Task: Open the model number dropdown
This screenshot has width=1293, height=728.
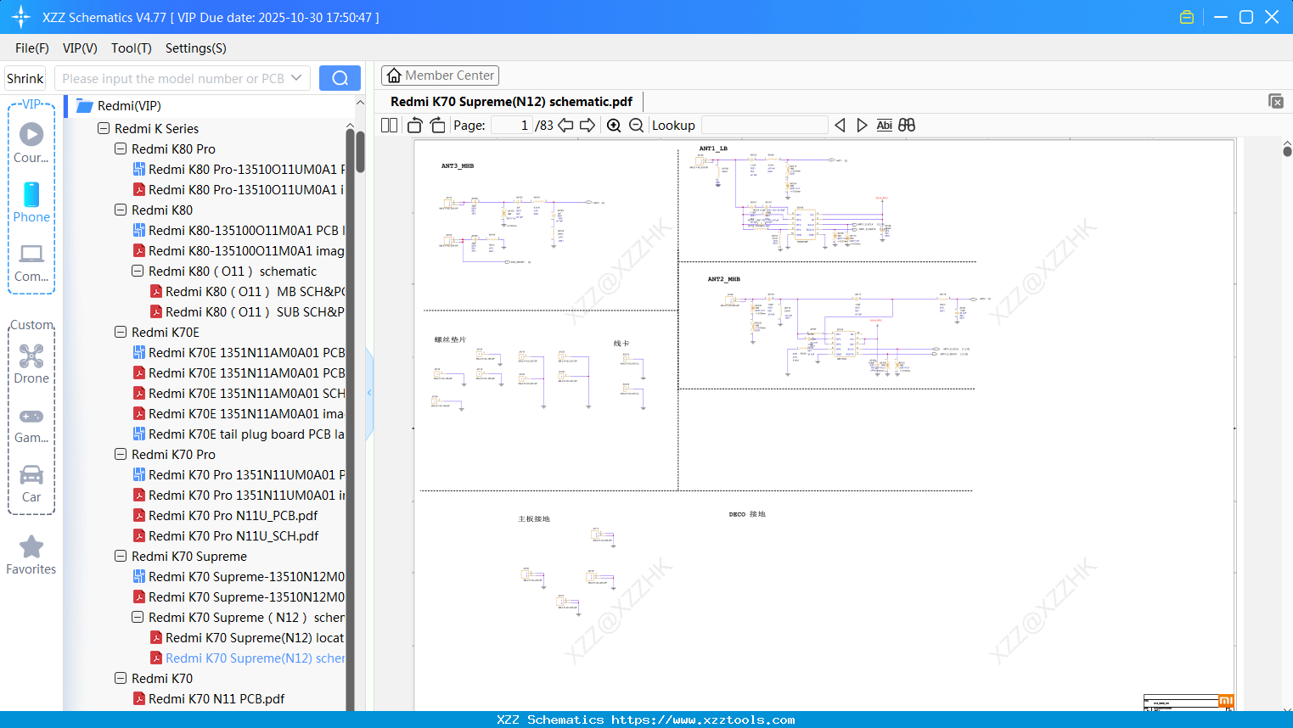Action: coord(296,78)
